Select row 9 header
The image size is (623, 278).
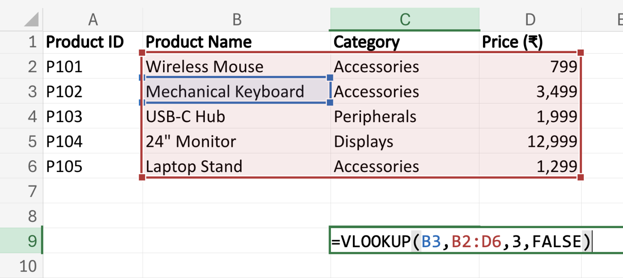tap(21, 241)
